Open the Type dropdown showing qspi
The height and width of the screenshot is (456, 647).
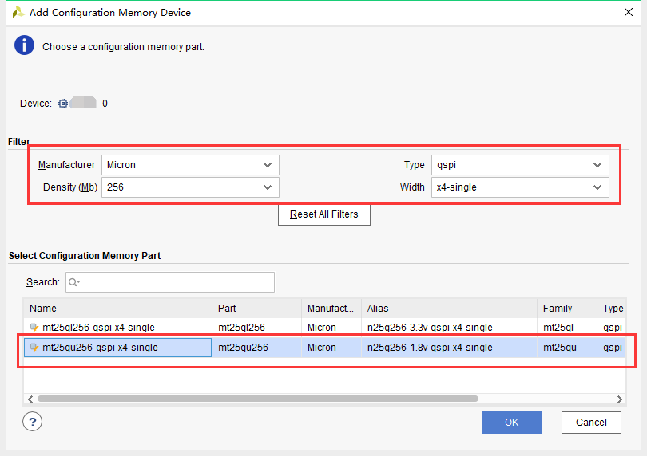[x=520, y=165]
